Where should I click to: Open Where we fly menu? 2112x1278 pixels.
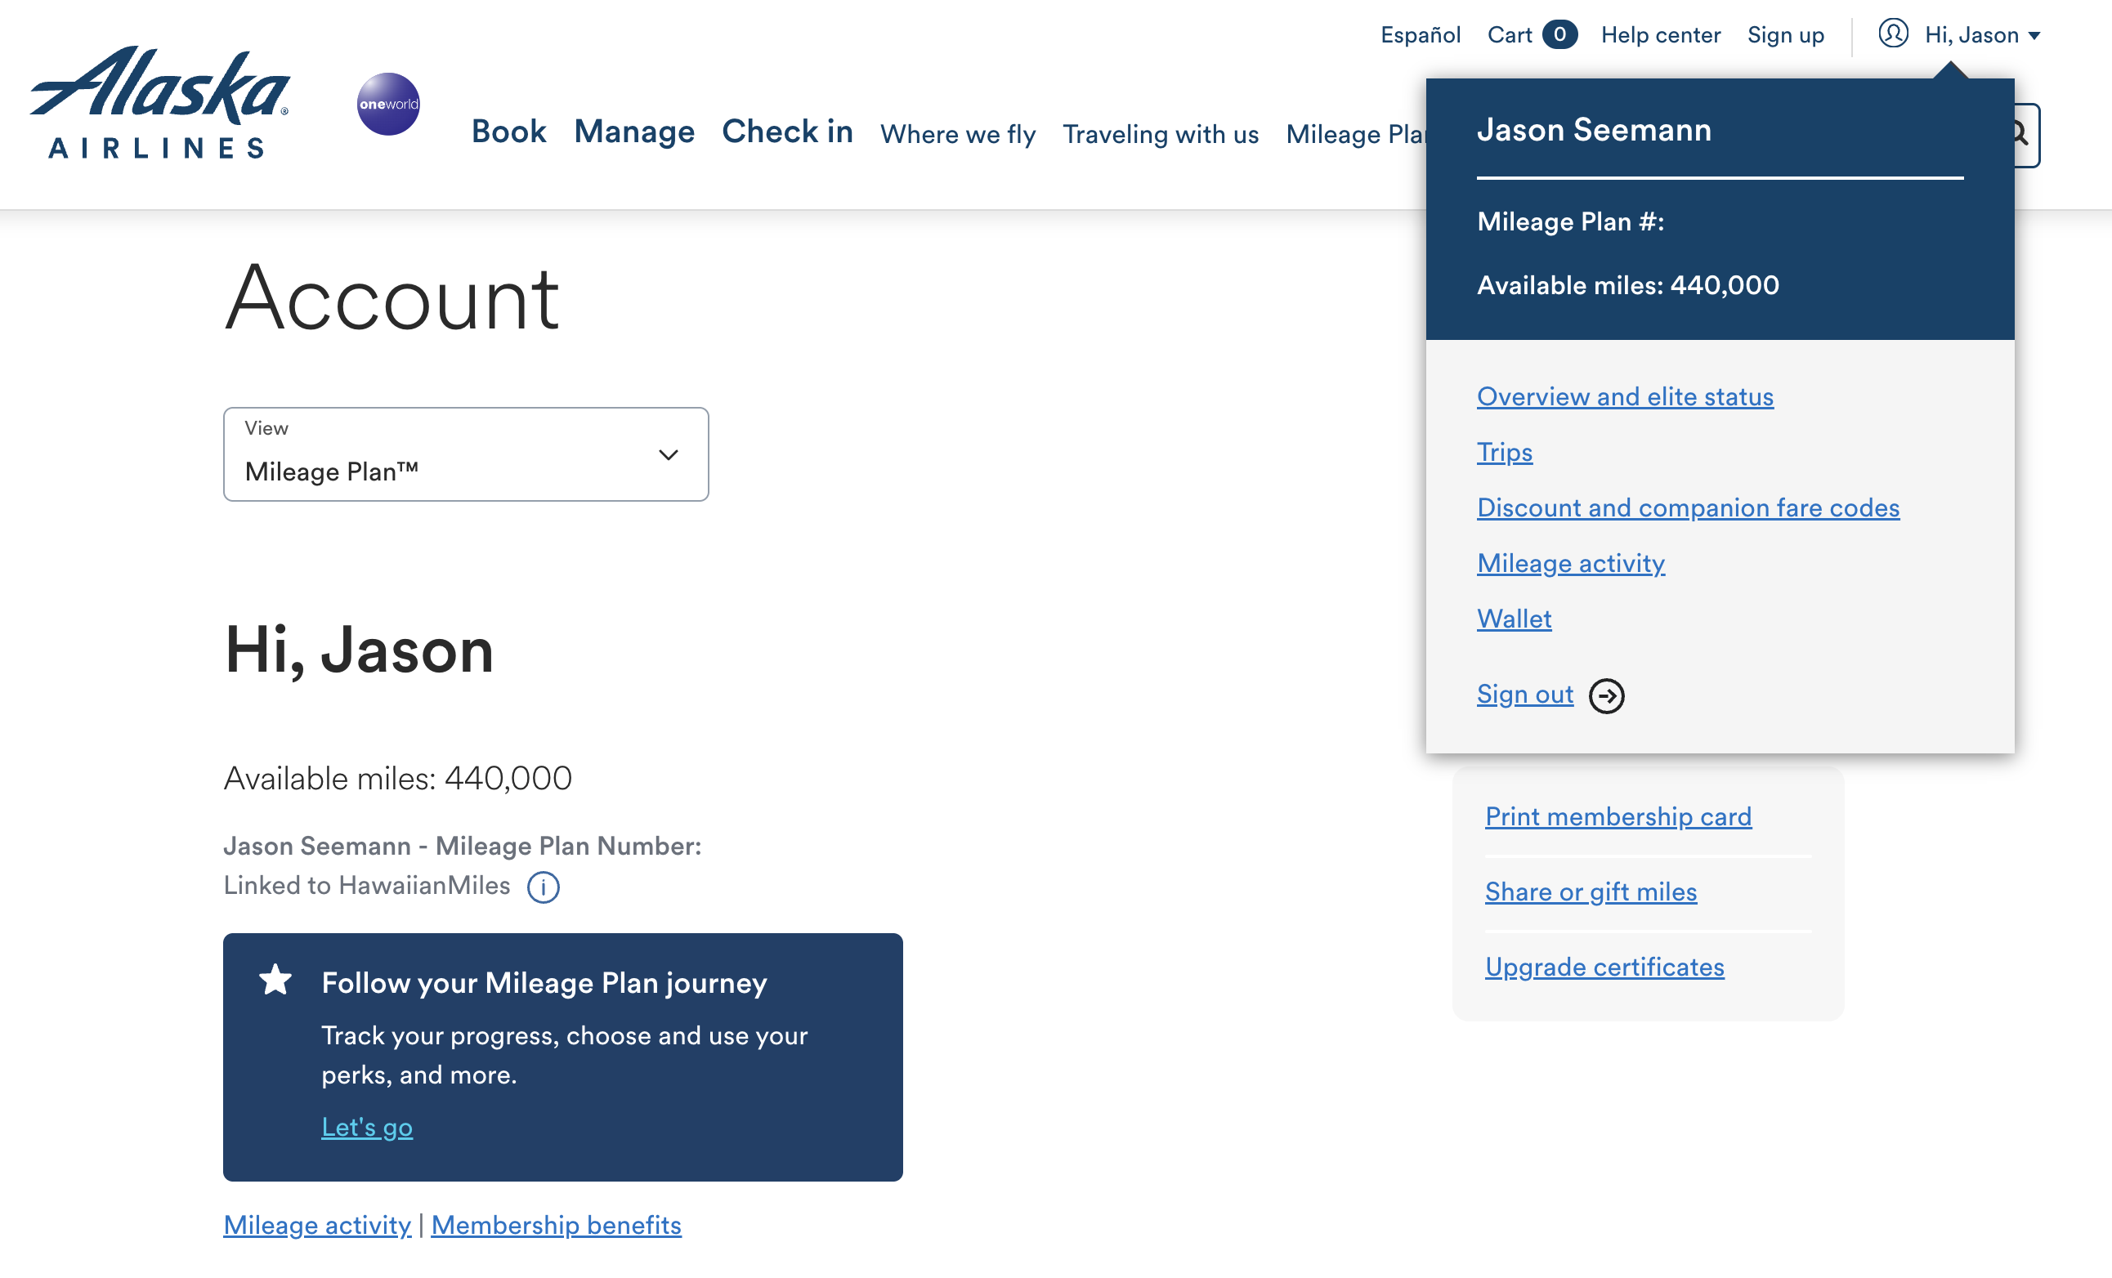pyautogui.click(x=957, y=135)
